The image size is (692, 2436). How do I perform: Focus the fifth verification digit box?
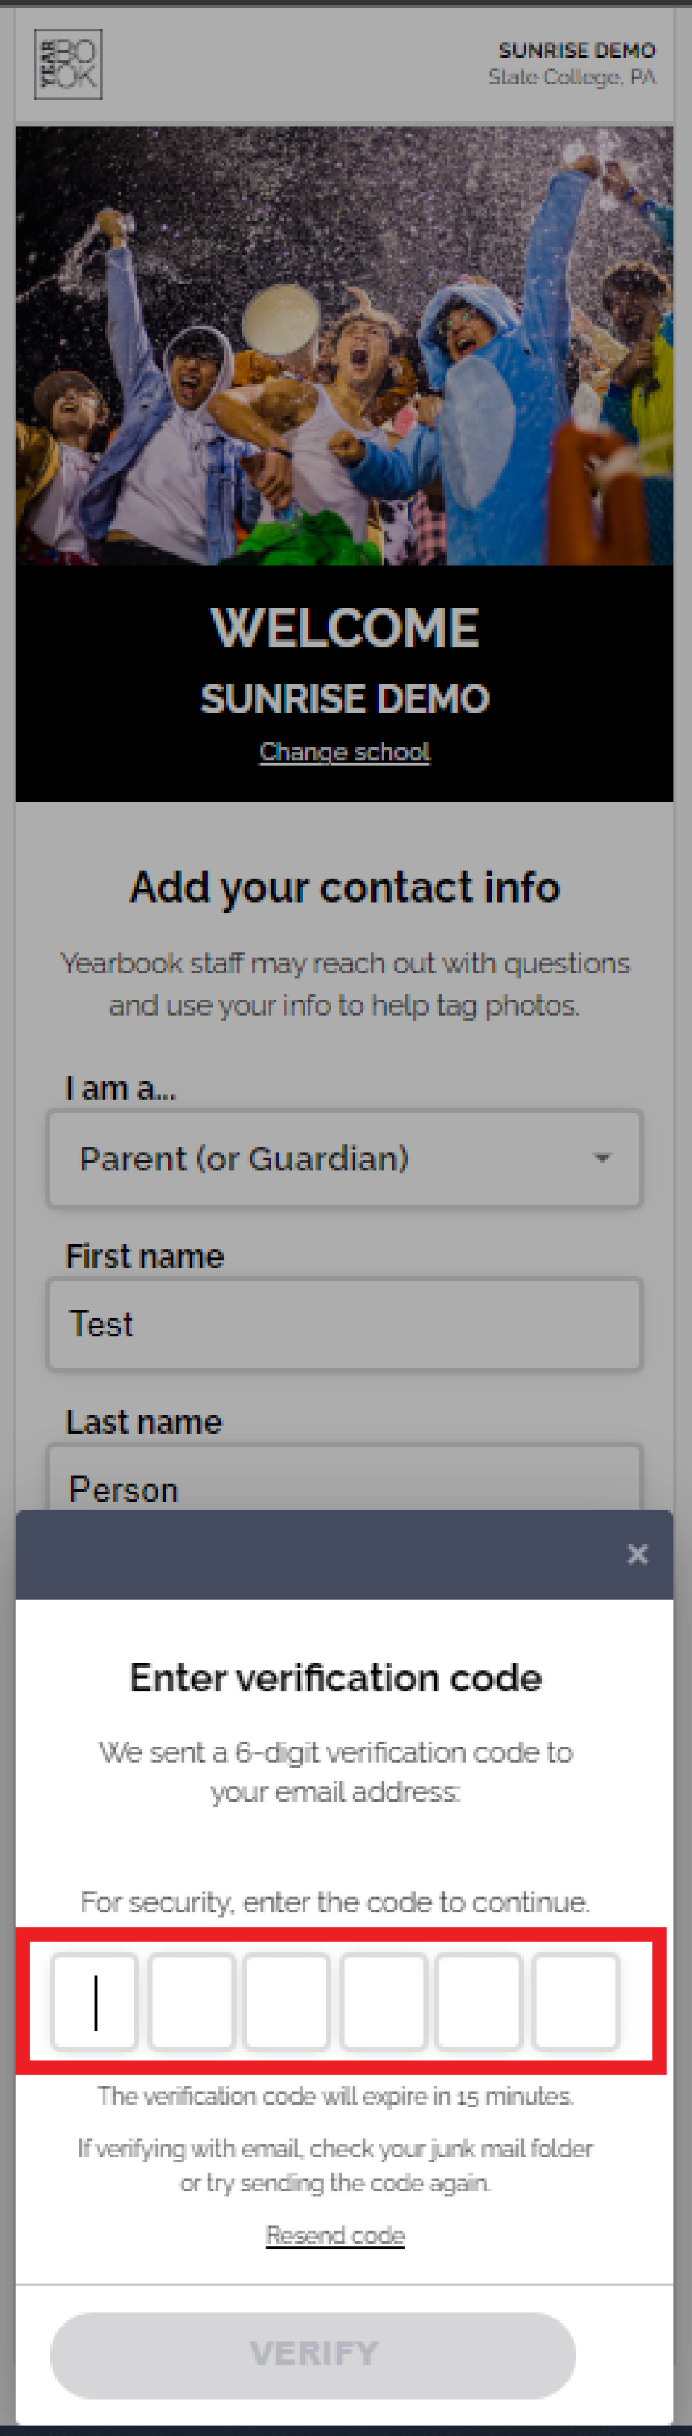(479, 2002)
